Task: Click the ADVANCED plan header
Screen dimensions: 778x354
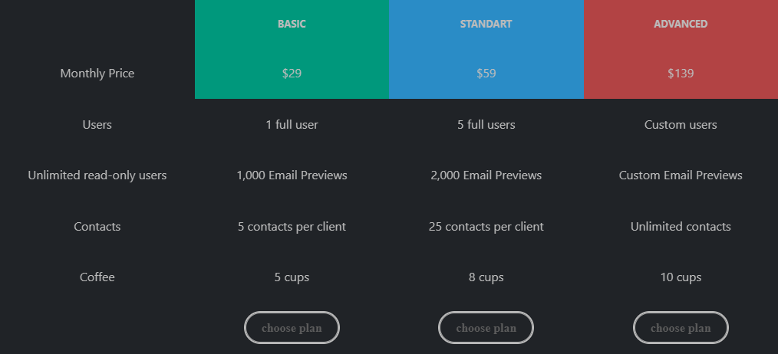Action: click(x=681, y=24)
